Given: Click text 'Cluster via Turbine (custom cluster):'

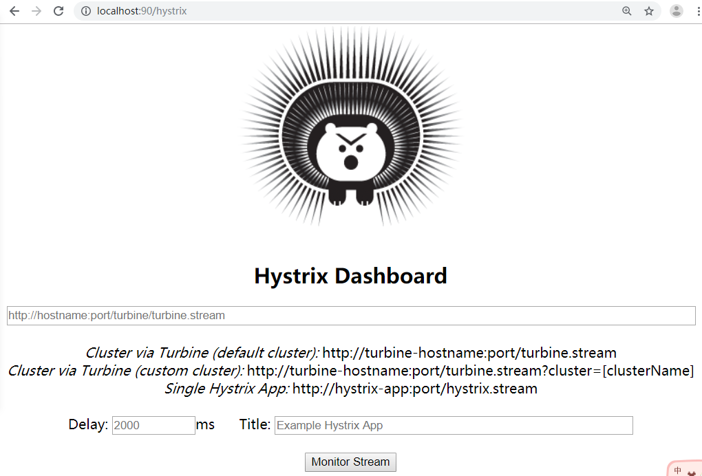Looking at the screenshot, I should [x=126, y=371].
